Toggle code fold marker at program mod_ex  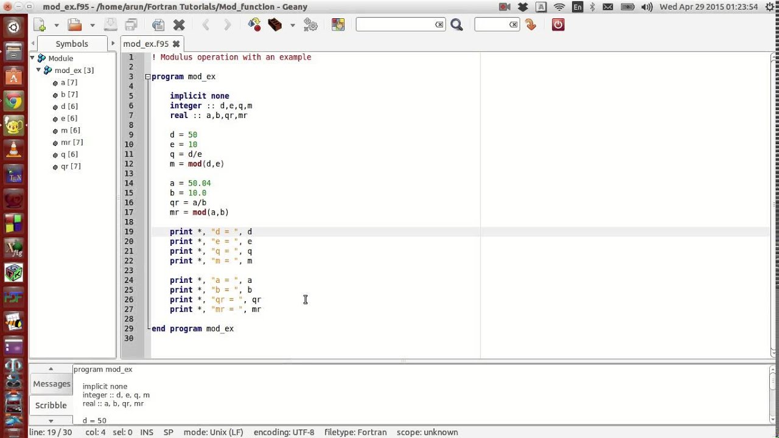coord(147,77)
